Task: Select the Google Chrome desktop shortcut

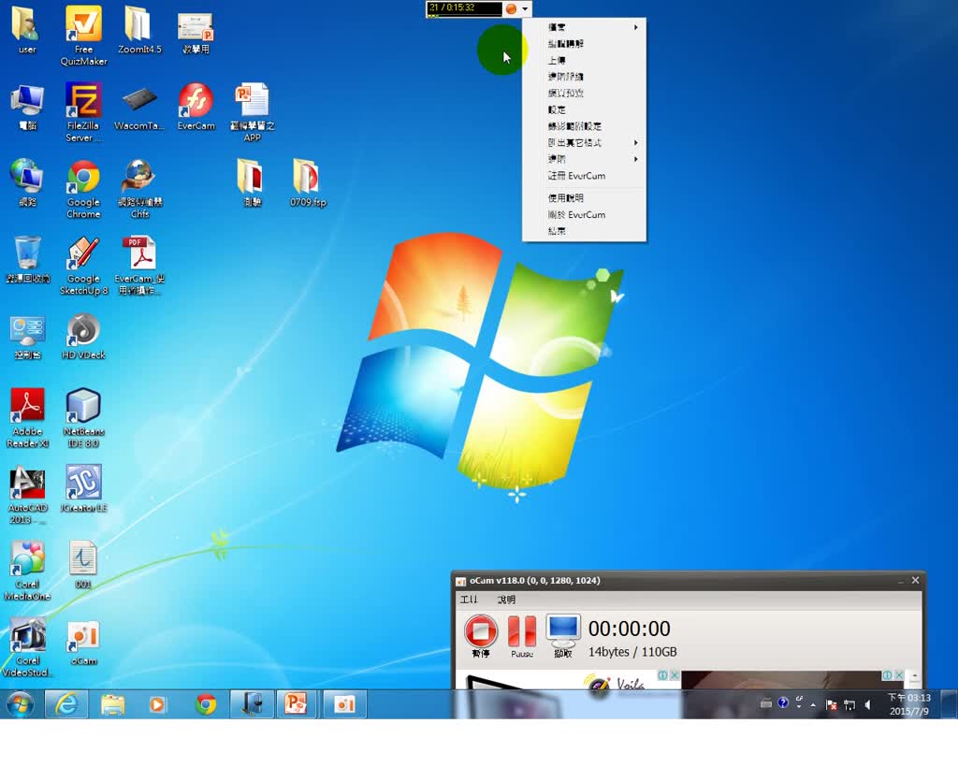Action: pyautogui.click(x=83, y=189)
